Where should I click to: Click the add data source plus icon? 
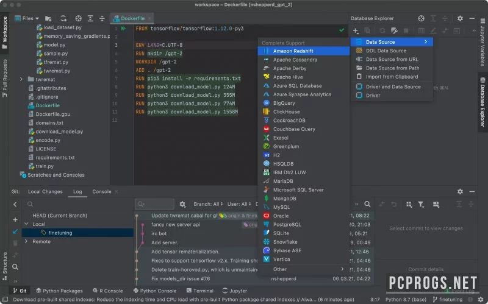[x=356, y=30]
